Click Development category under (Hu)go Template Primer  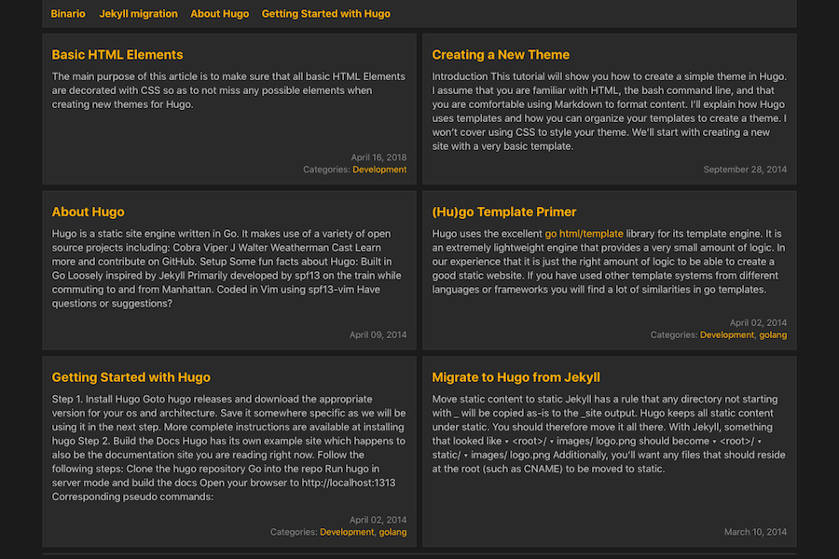click(x=727, y=334)
